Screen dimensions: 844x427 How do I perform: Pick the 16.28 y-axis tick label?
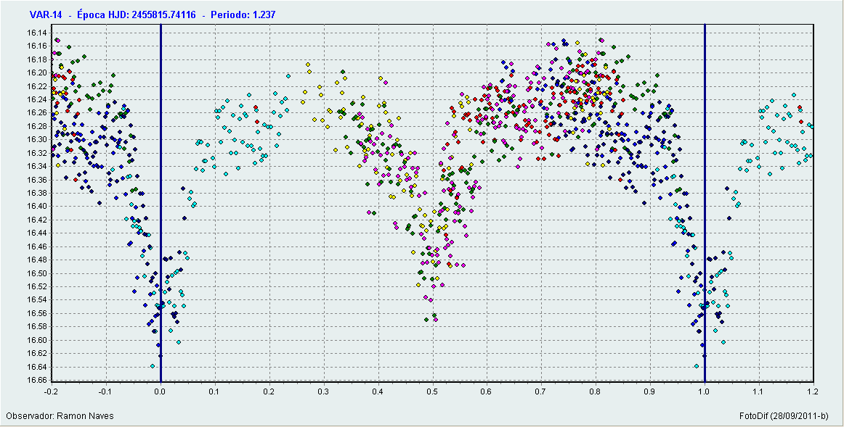pos(36,126)
